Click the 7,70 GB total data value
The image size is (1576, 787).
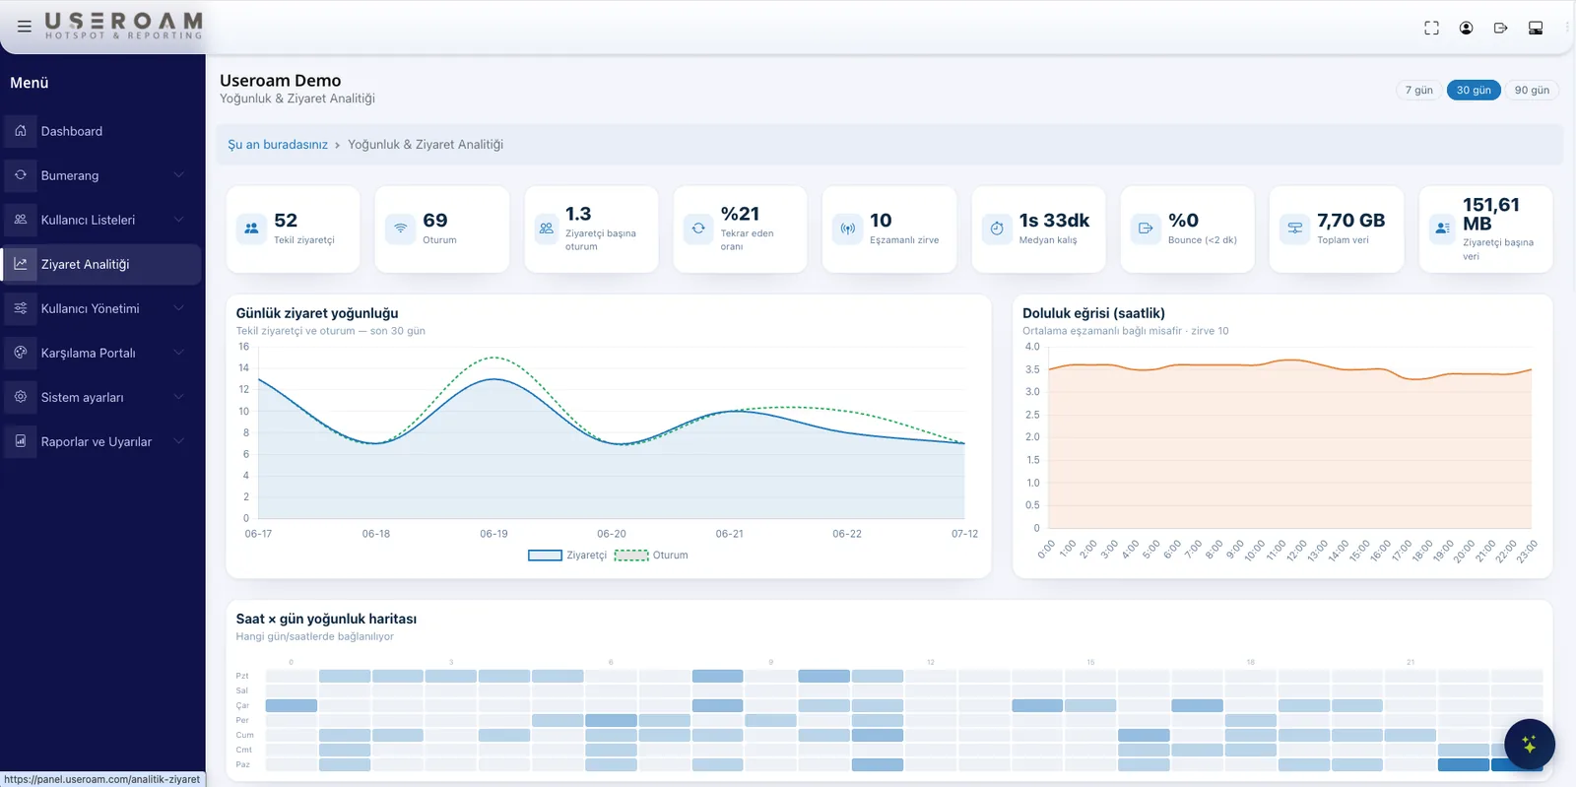pyautogui.click(x=1351, y=221)
